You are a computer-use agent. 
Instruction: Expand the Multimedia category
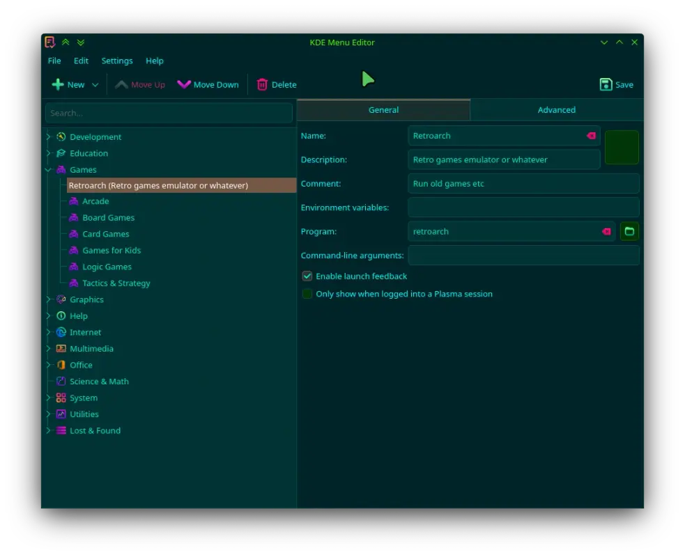coord(48,348)
